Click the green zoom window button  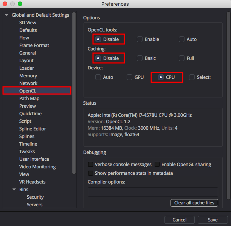[20, 4]
